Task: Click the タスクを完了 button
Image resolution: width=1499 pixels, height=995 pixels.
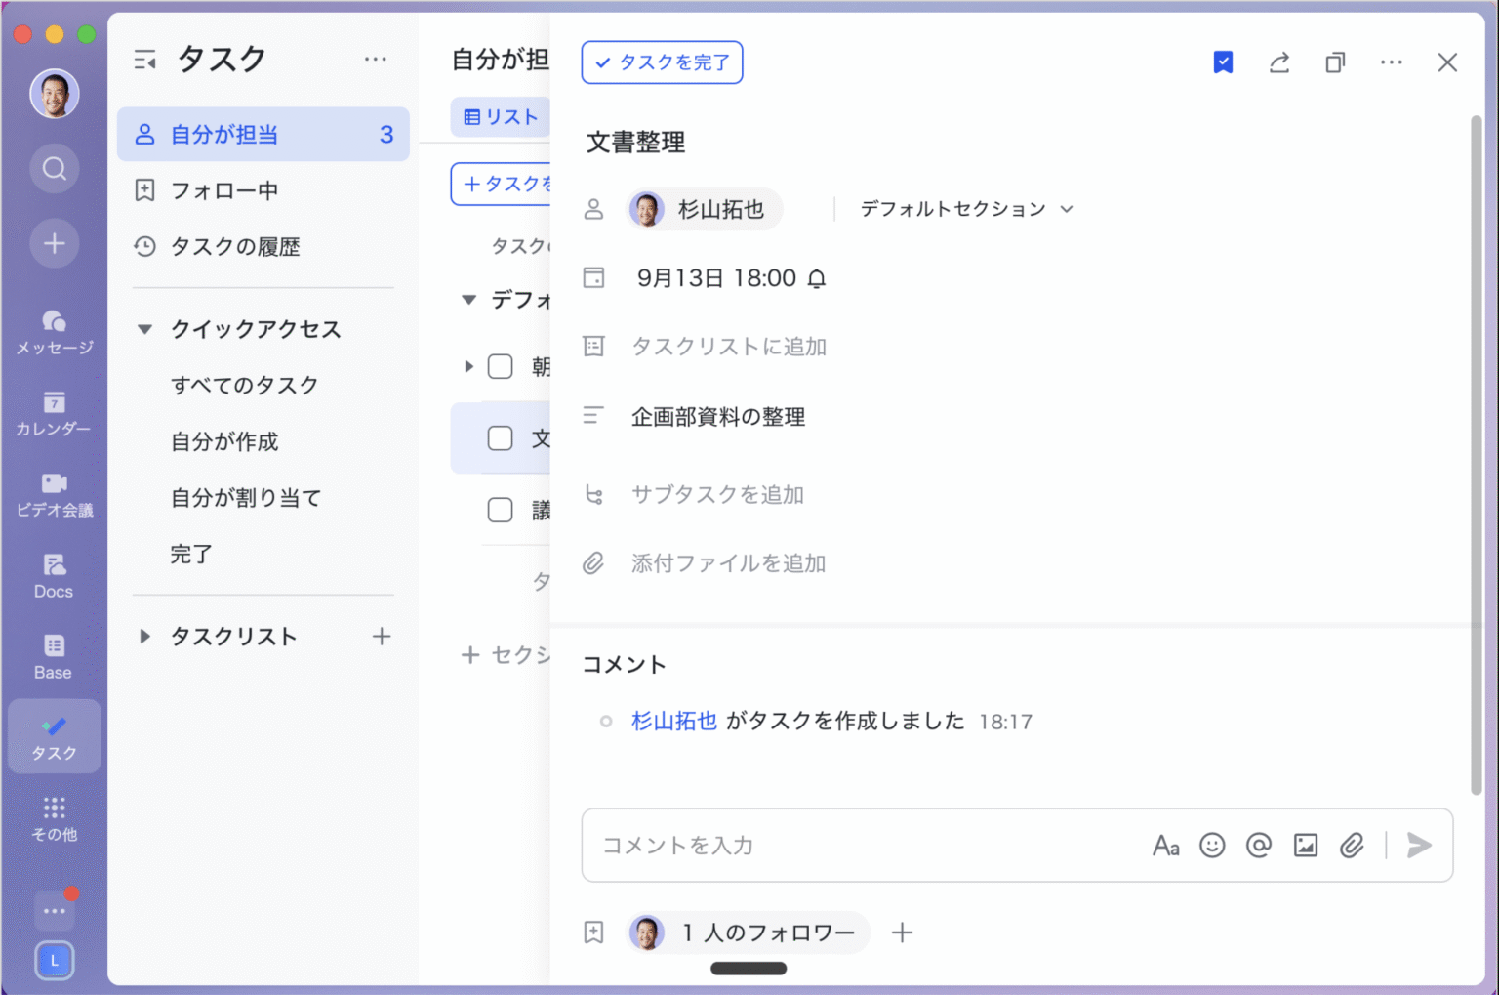Action: click(662, 62)
